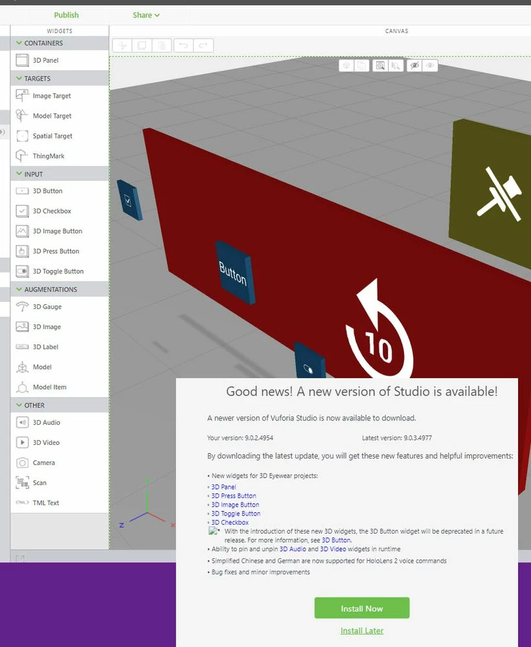Select the Scan widget
Image resolution: width=531 pixels, height=647 pixels.
(x=60, y=482)
